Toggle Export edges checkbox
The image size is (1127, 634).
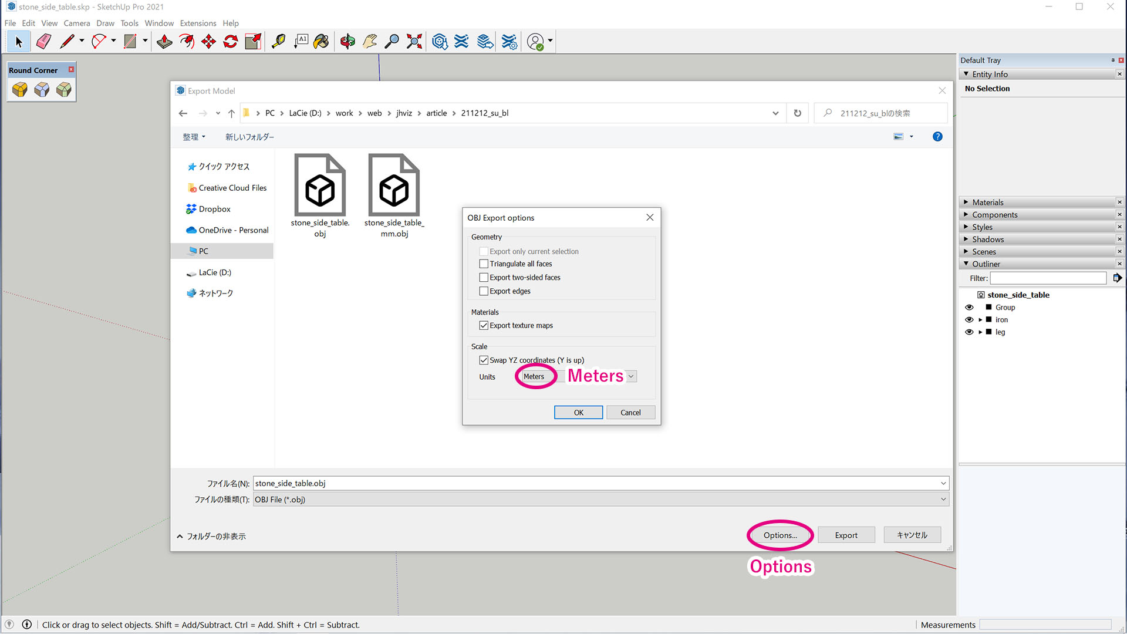(x=484, y=291)
